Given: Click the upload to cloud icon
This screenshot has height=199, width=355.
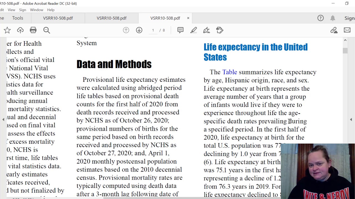Looking at the screenshot, I should 20,30.
